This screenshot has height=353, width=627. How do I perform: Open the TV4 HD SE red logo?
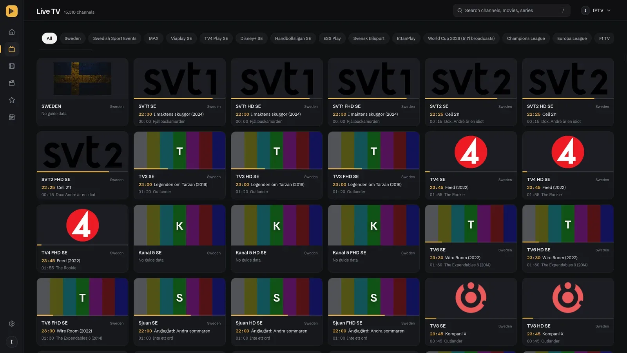[x=568, y=152]
